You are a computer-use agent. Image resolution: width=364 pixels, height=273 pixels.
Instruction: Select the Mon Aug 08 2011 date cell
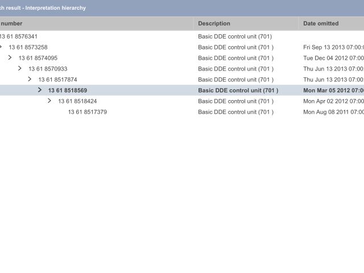pyautogui.click(x=333, y=112)
